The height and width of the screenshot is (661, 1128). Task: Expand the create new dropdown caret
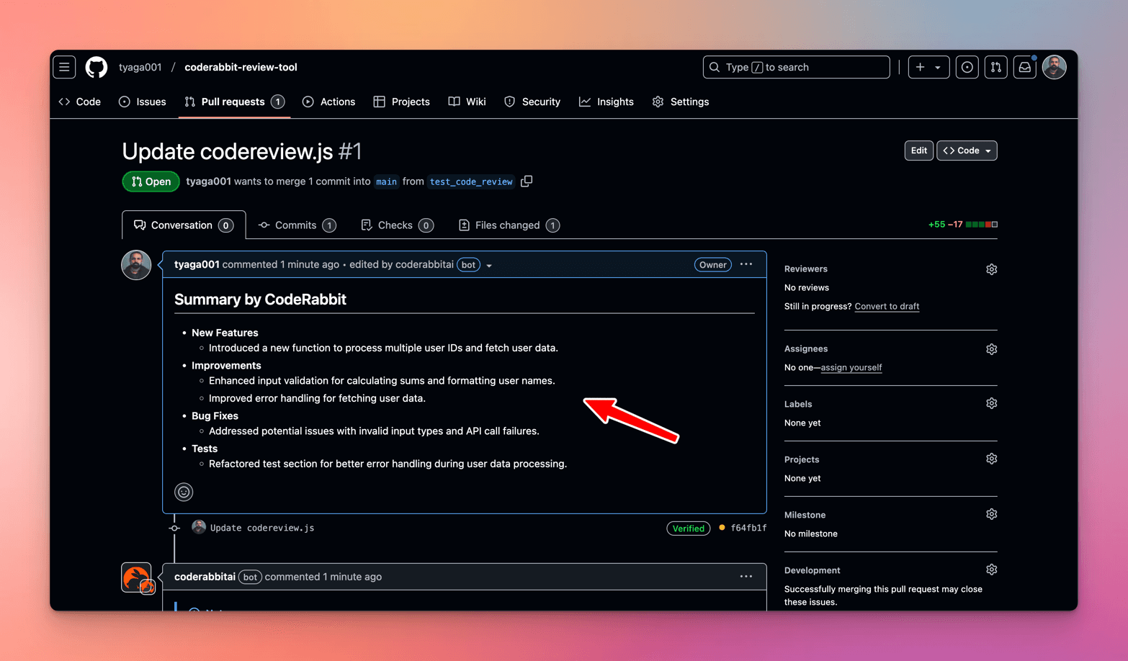point(939,67)
